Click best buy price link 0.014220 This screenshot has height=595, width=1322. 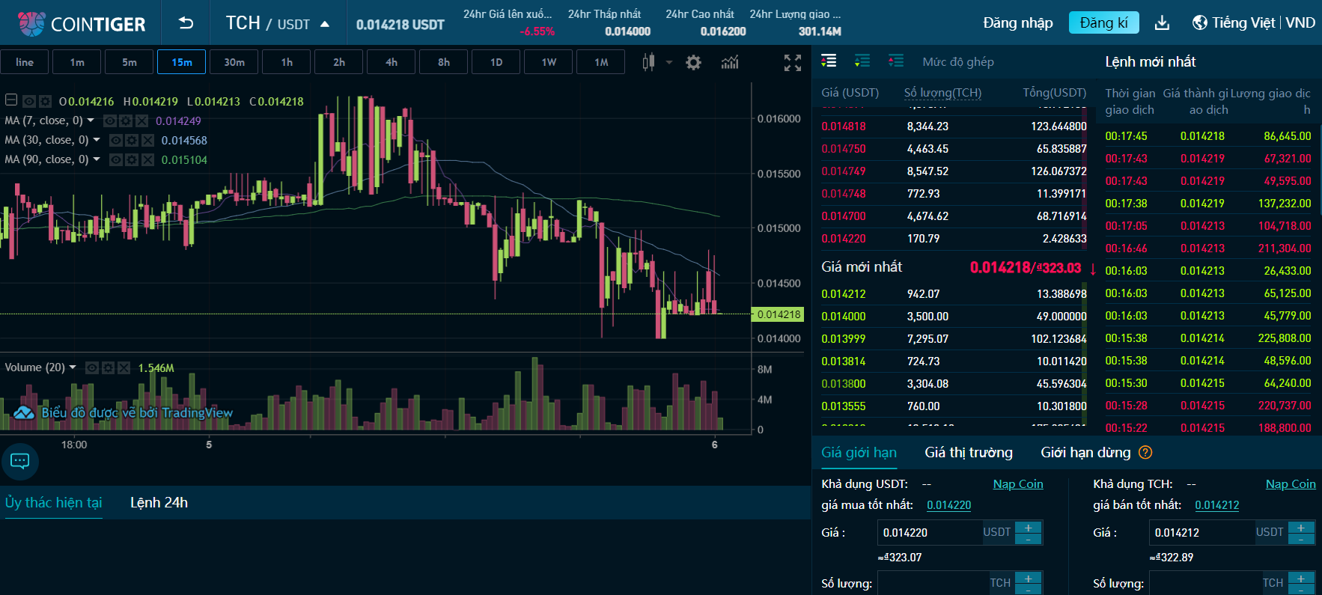click(948, 505)
